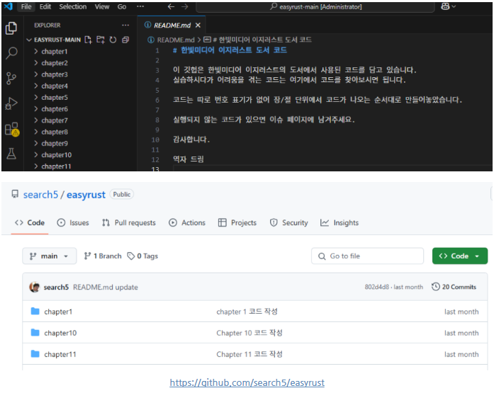Open the green Code dropdown button

(x=460, y=256)
